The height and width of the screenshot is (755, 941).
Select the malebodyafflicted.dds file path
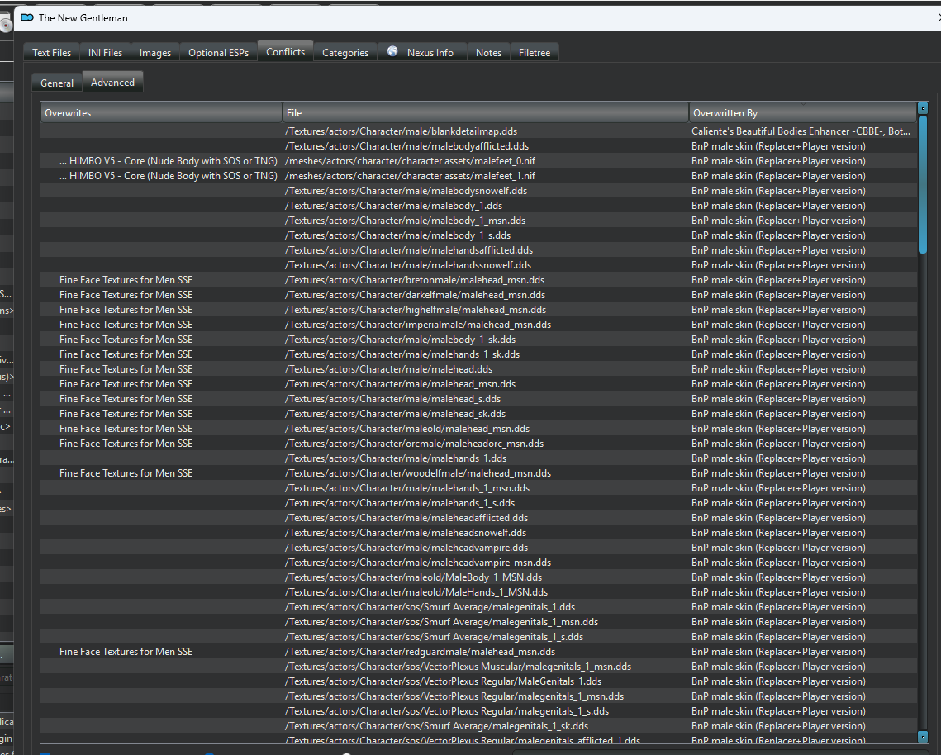[x=407, y=146]
